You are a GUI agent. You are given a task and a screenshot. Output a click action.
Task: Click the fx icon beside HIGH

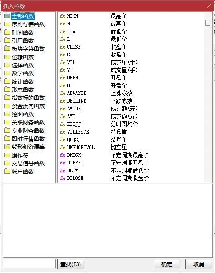(x=62, y=16)
